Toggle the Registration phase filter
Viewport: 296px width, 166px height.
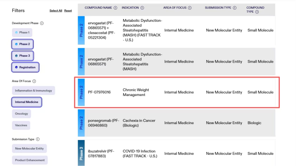tap(25, 67)
